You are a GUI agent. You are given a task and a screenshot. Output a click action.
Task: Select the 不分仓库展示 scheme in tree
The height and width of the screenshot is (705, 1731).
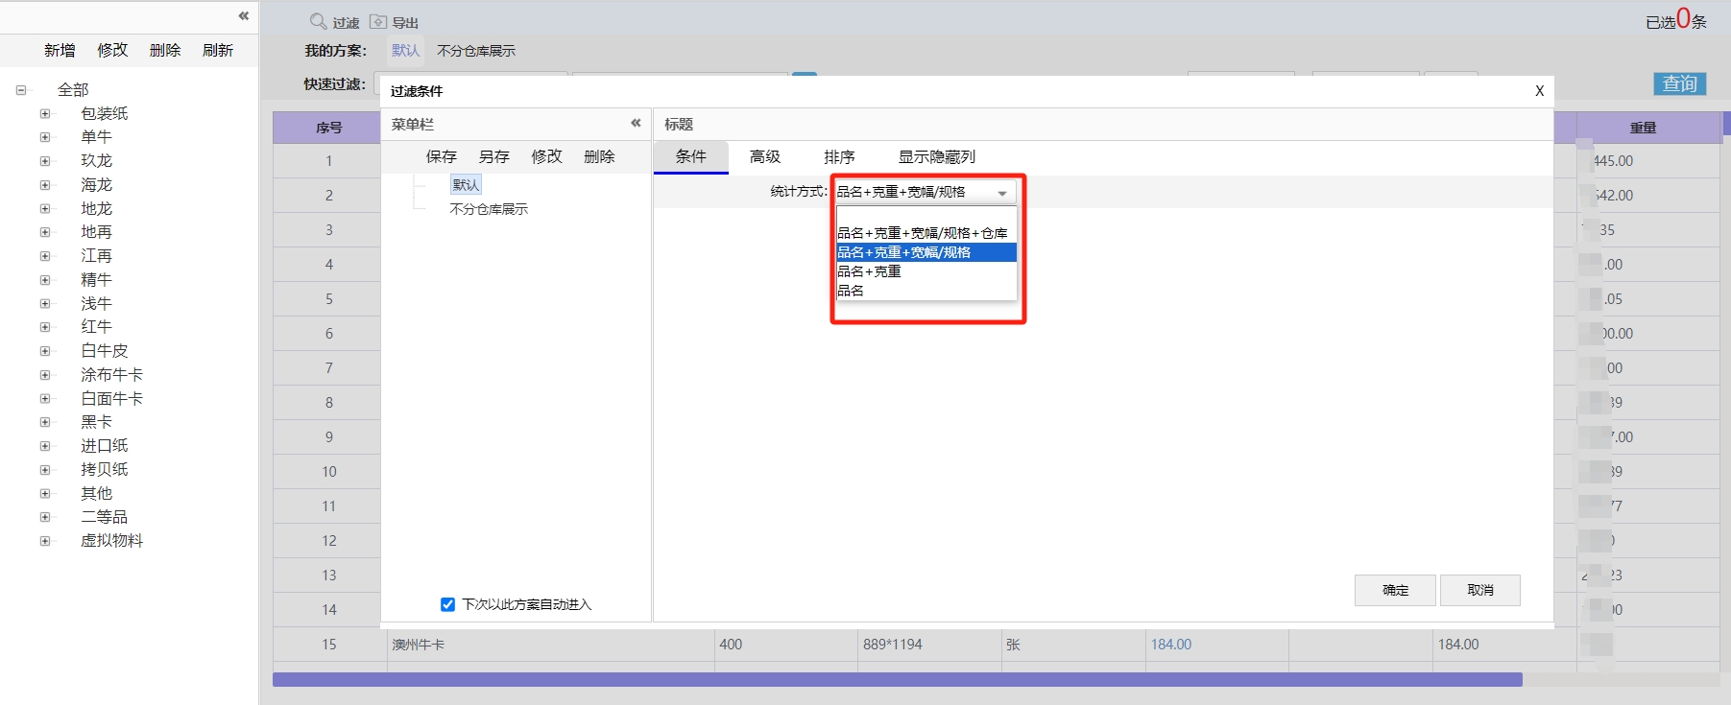(489, 209)
